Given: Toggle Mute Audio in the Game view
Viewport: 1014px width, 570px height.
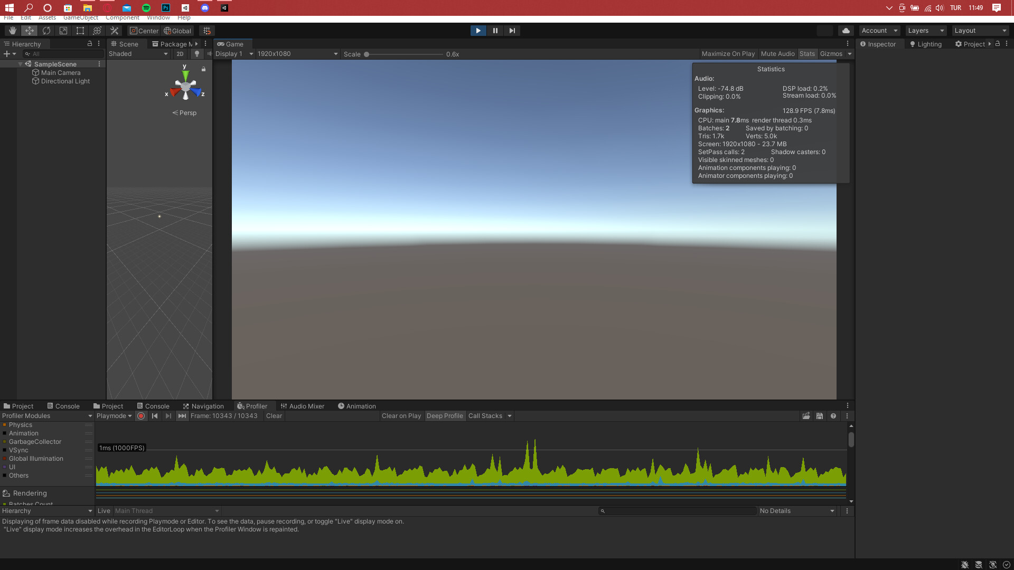Looking at the screenshot, I should click(x=777, y=53).
